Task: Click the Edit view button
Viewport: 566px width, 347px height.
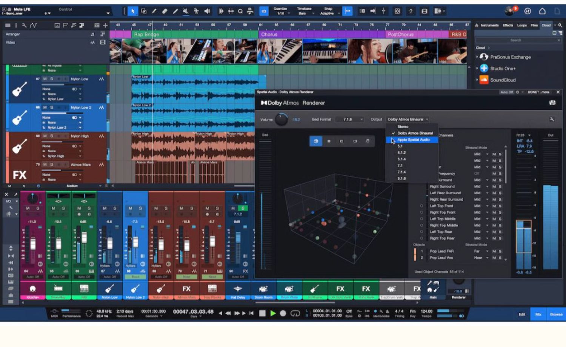Action: click(522, 314)
